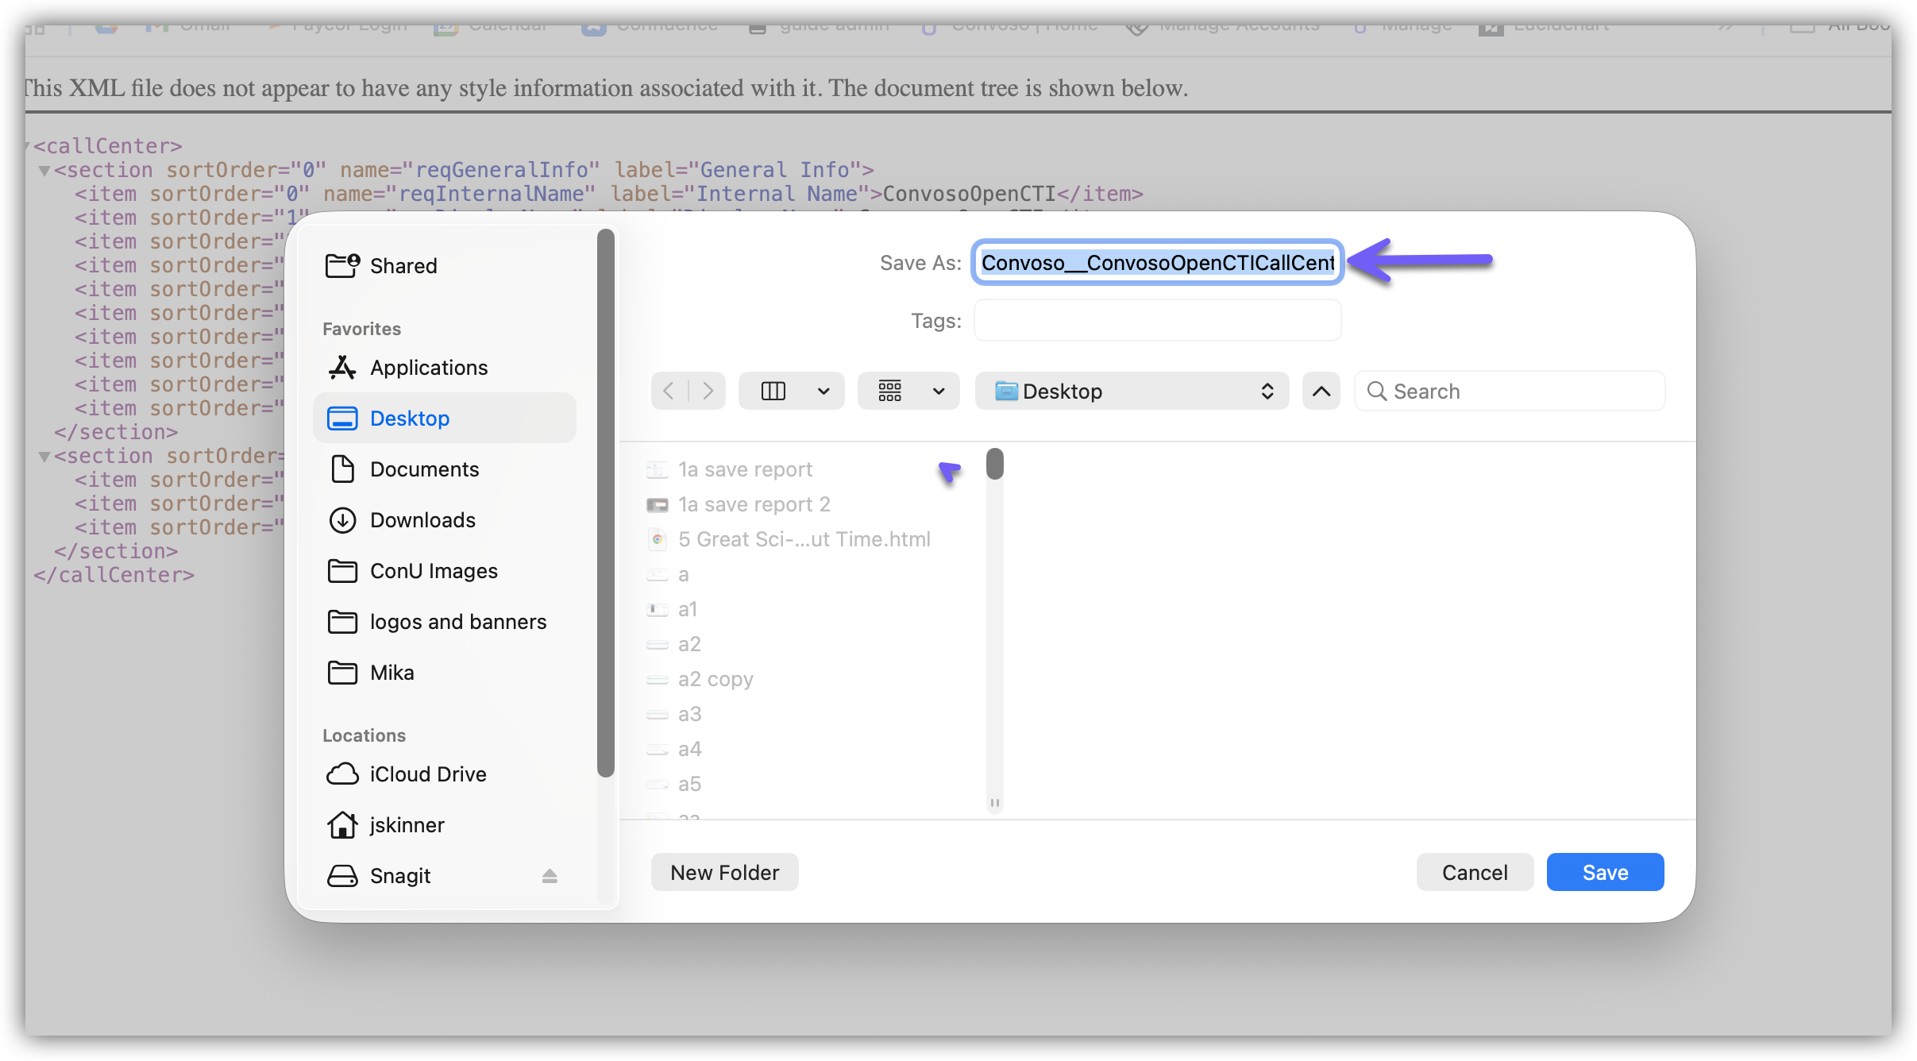Go forward with the right chevron
This screenshot has width=1917, height=1061.
point(708,391)
